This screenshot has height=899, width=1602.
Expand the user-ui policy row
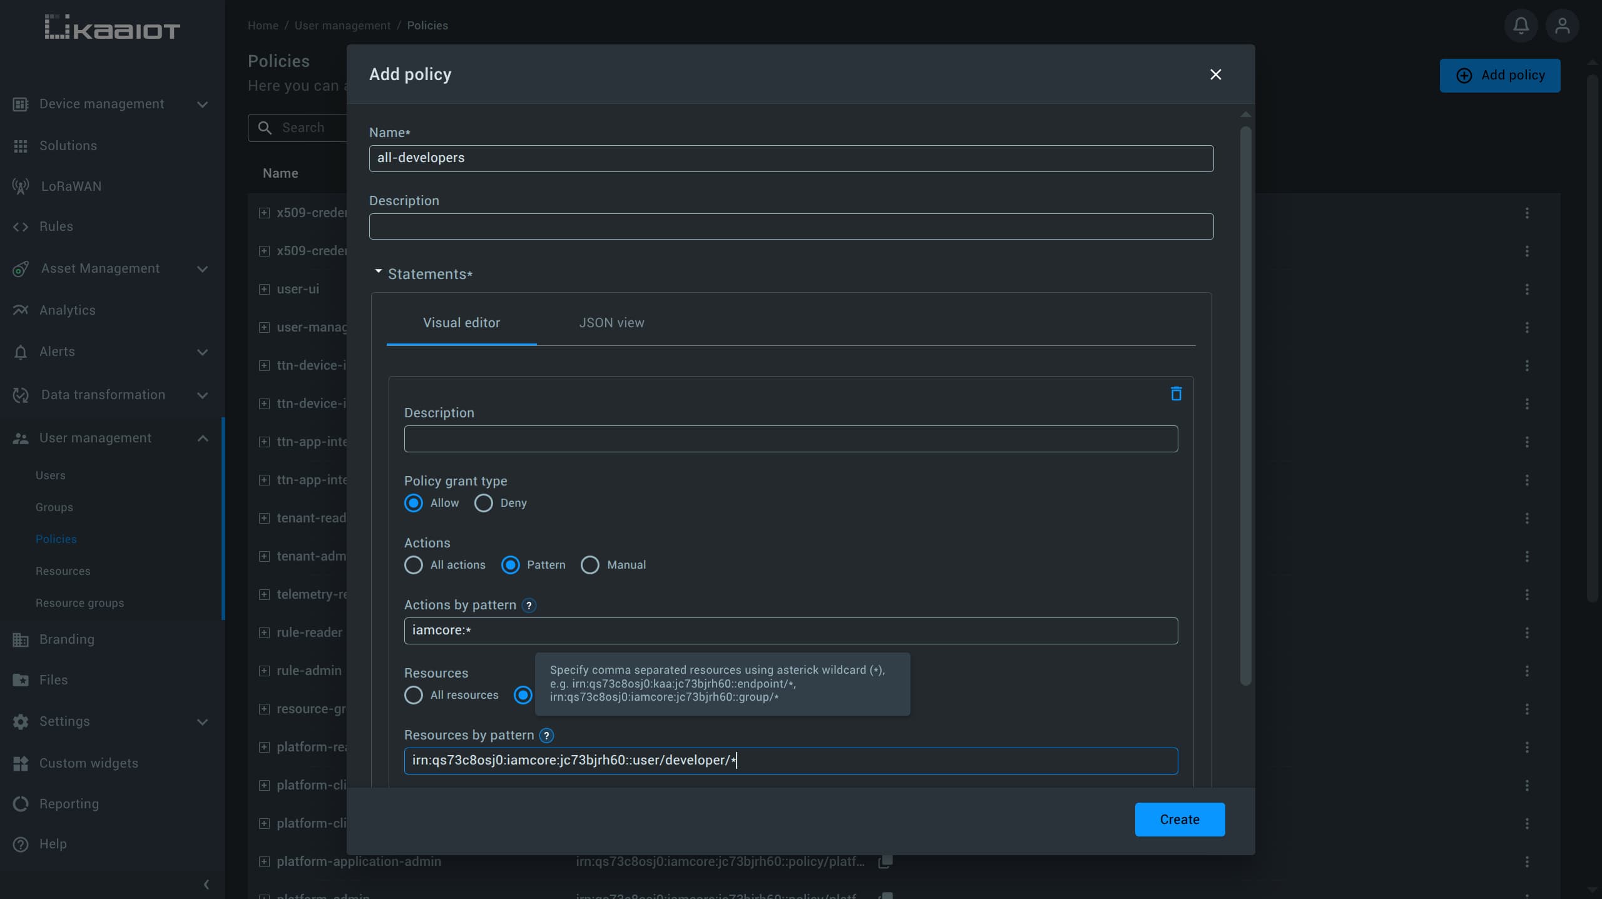pos(264,289)
